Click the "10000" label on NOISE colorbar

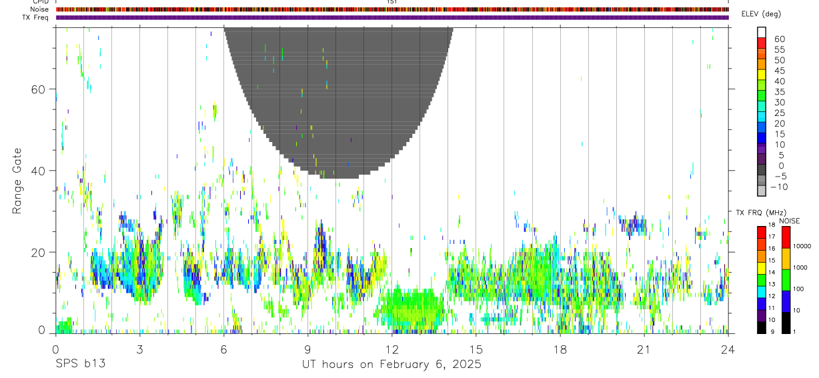pyautogui.click(x=802, y=246)
